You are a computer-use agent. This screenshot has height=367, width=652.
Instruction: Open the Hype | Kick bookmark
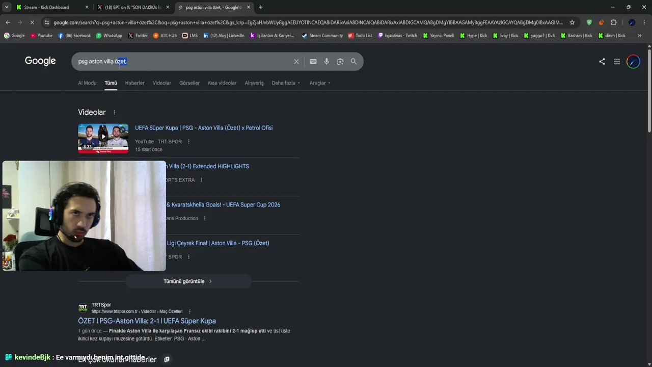coord(473,36)
